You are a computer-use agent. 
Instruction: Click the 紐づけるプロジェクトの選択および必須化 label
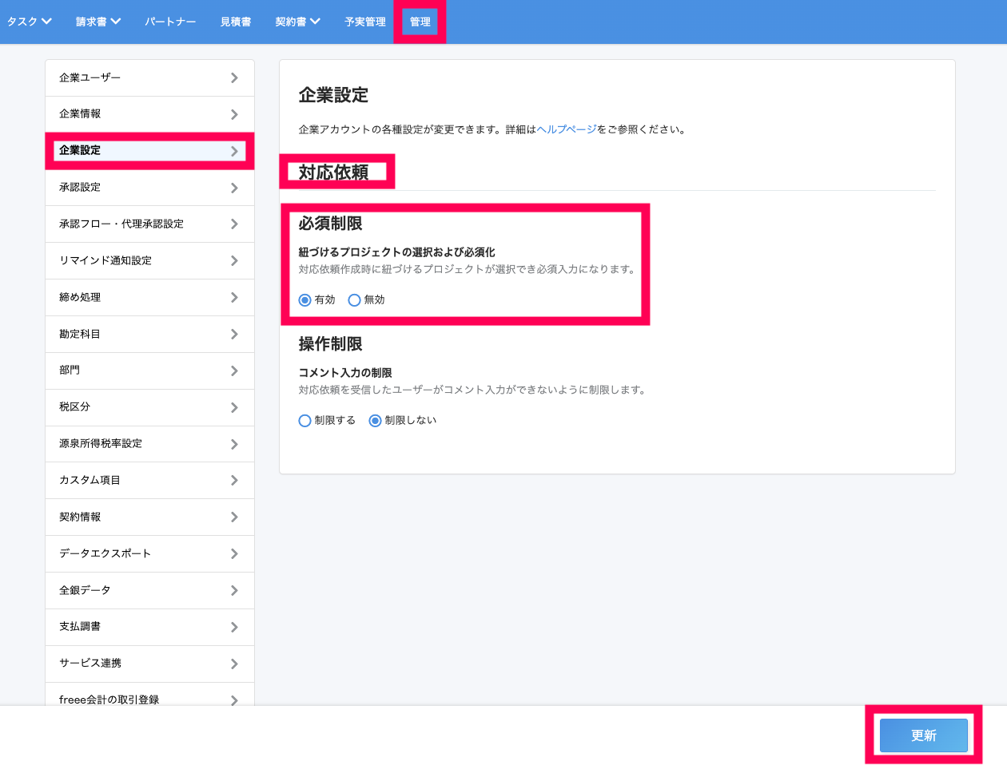(397, 252)
